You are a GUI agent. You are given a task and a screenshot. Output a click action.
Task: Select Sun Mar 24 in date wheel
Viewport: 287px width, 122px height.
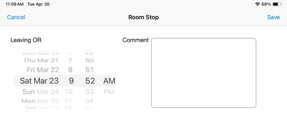[x=41, y=91]
